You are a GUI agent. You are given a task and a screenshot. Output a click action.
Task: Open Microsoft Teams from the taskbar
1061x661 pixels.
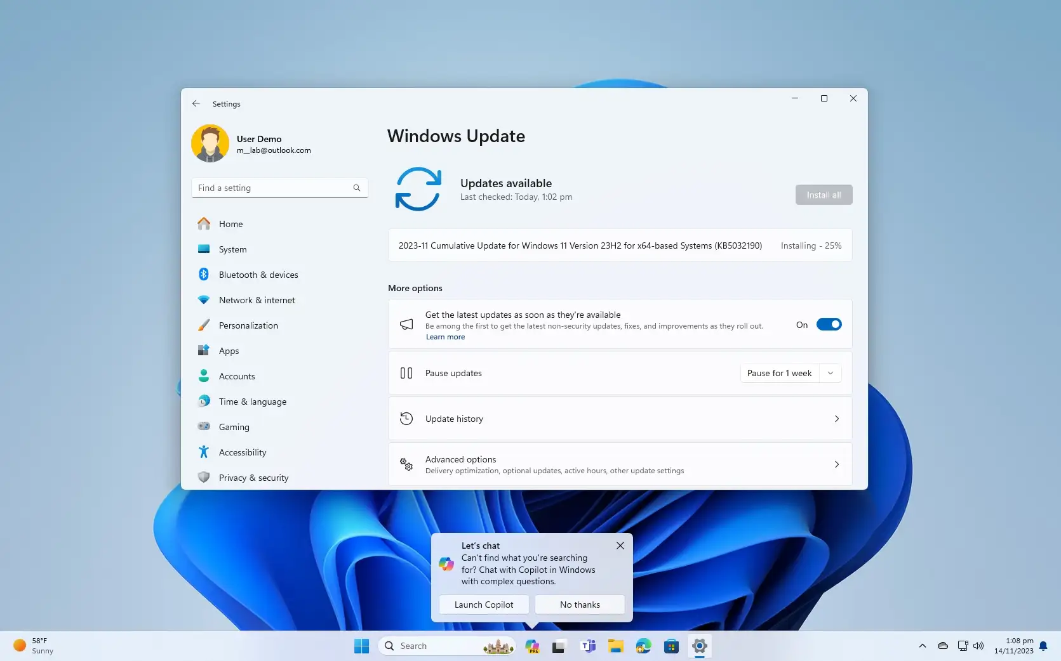point(587,646)
